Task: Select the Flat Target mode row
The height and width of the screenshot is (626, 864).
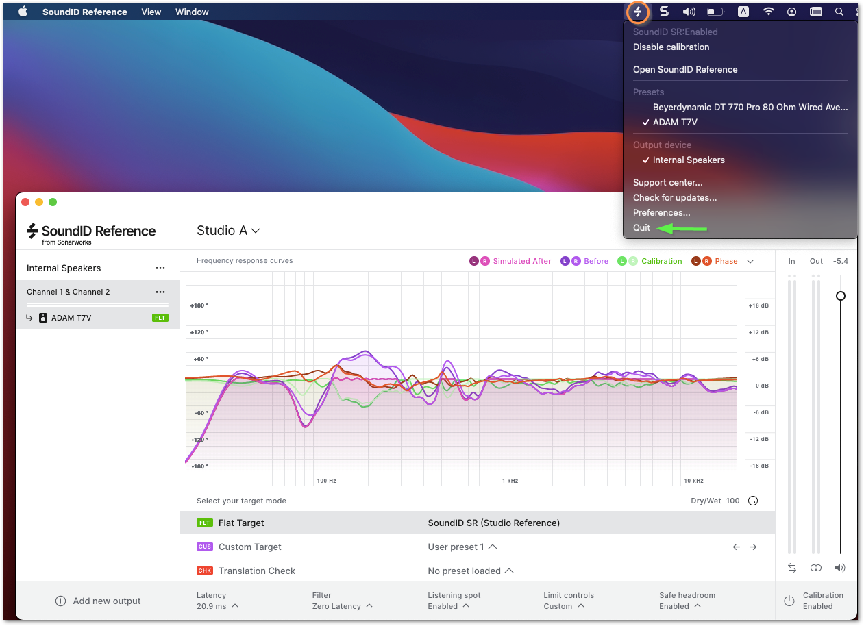Action: click(478, 523)
